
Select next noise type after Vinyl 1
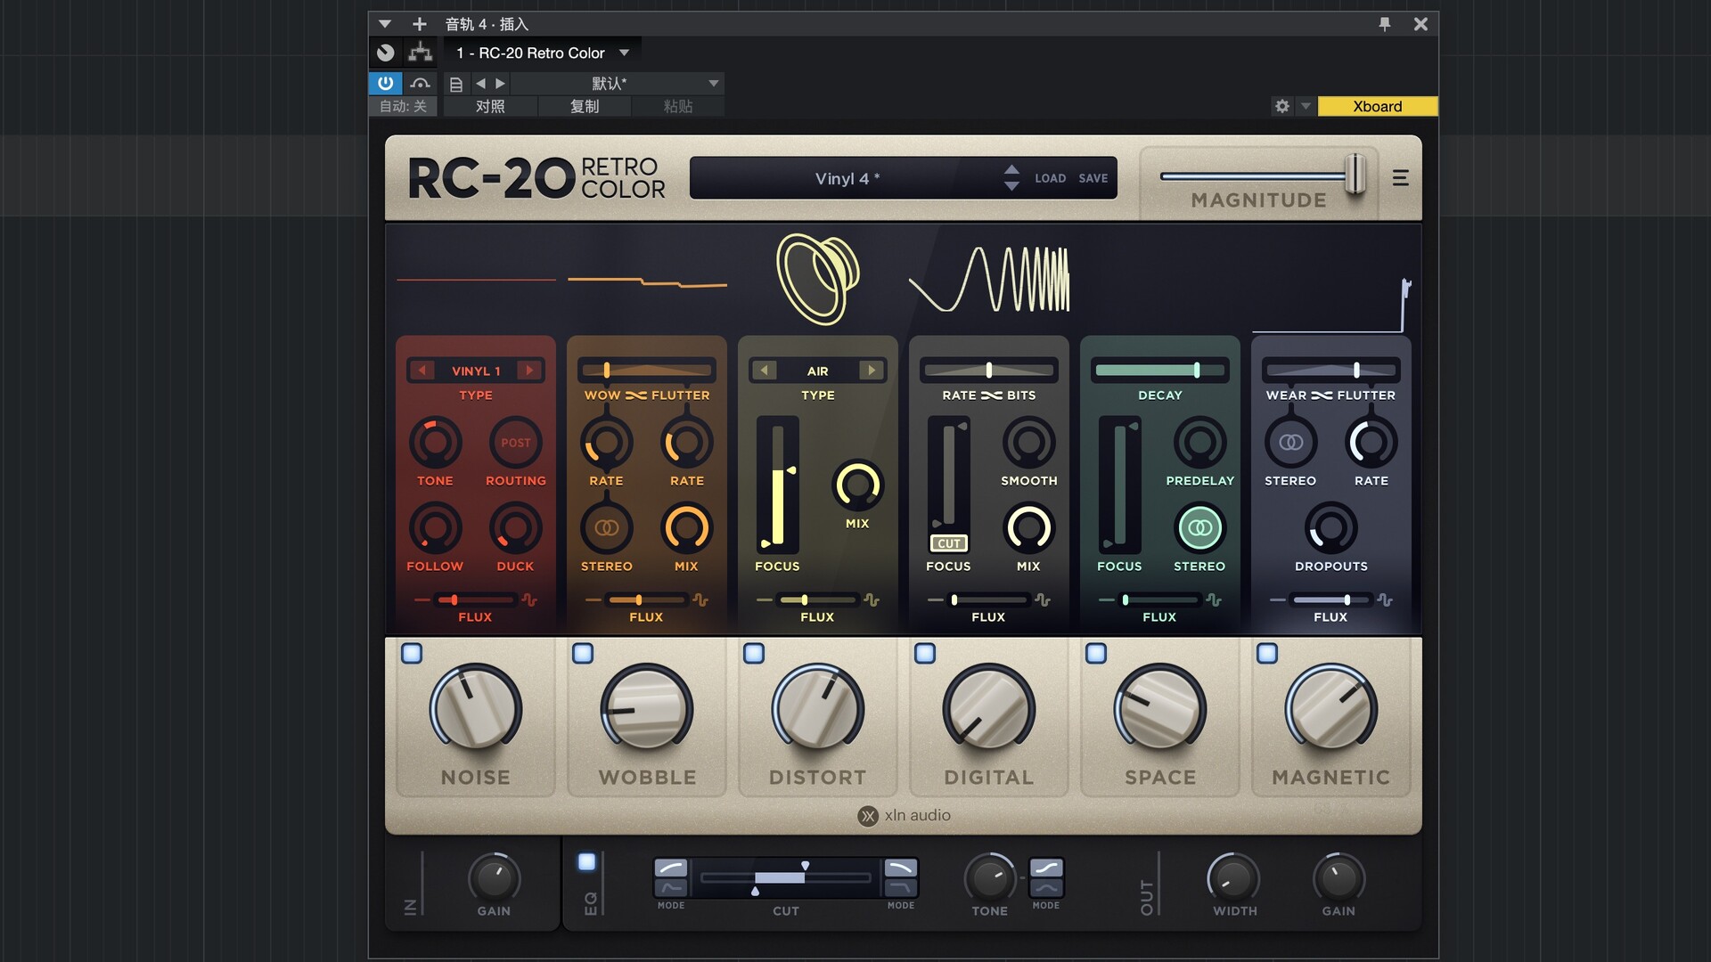point(529,371)
